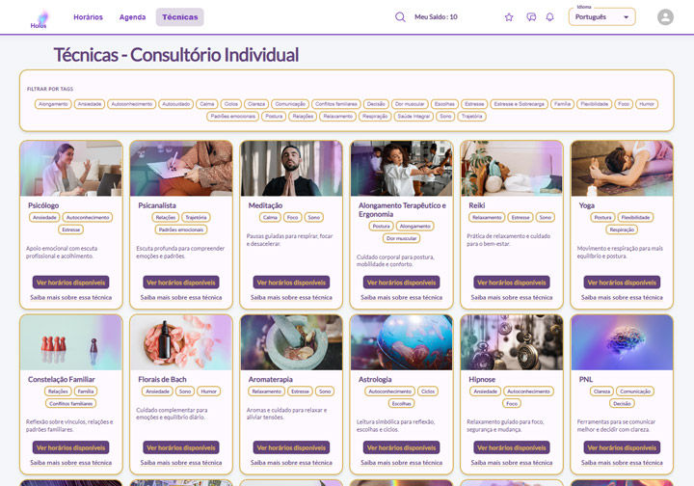Click Ver horários disponíveis for Reiki
Screen dimensions: 694x486
(x=512, y=283)
